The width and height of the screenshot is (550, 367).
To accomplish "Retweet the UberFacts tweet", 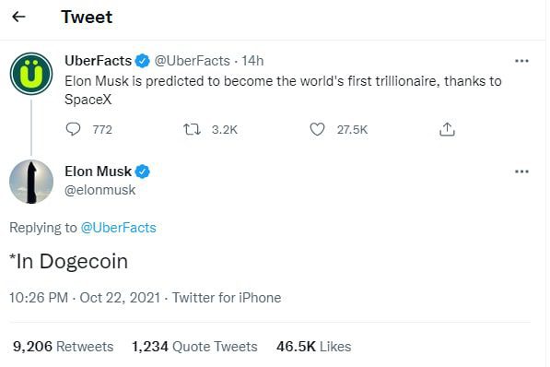I will point(193,130).
